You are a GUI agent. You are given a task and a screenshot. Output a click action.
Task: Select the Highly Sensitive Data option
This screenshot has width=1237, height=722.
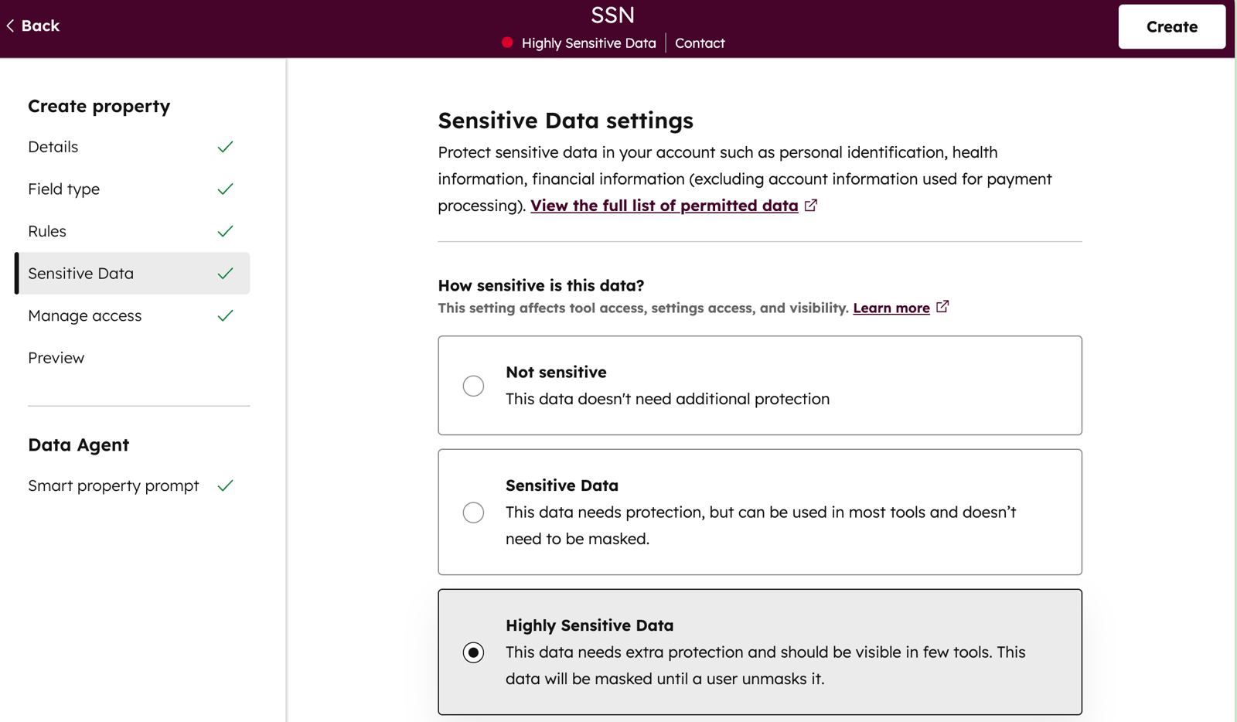(x=473, y=653)
